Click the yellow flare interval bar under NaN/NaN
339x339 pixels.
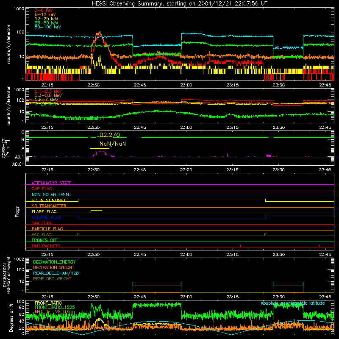100,148
